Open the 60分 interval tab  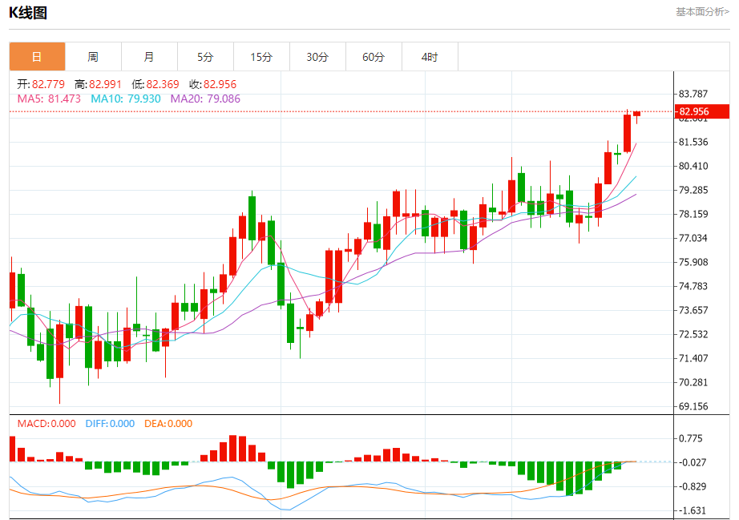(374, 57)
